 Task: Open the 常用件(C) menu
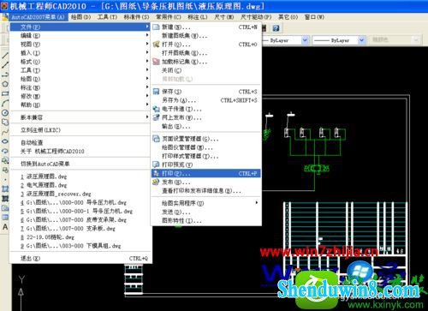[169, 17]
